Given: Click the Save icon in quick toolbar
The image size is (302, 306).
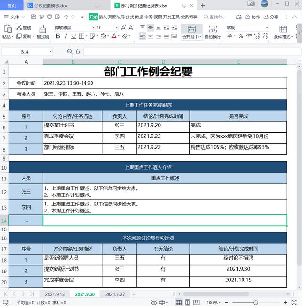Looking at the screenshot, I should pos(34,17).
